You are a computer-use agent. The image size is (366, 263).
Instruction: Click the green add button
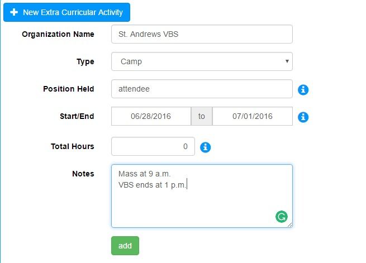[x=125, y=246]
